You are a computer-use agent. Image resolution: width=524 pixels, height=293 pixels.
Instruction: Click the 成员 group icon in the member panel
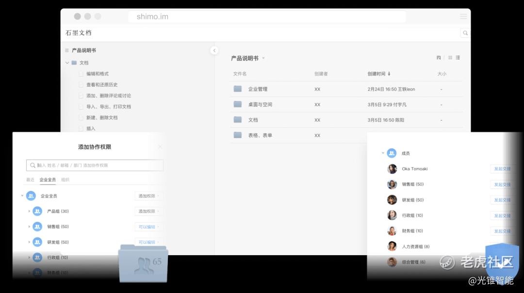[x=392, y=153]
